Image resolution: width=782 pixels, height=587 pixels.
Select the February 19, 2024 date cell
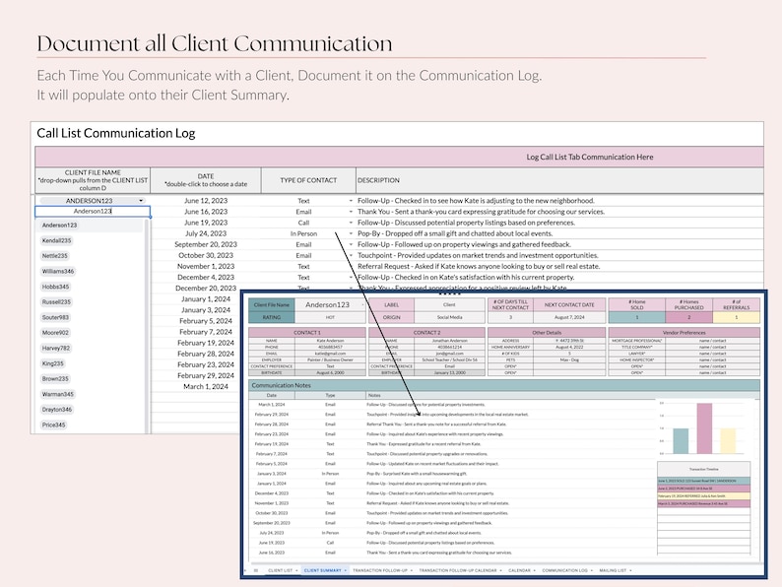pos(206,343)
